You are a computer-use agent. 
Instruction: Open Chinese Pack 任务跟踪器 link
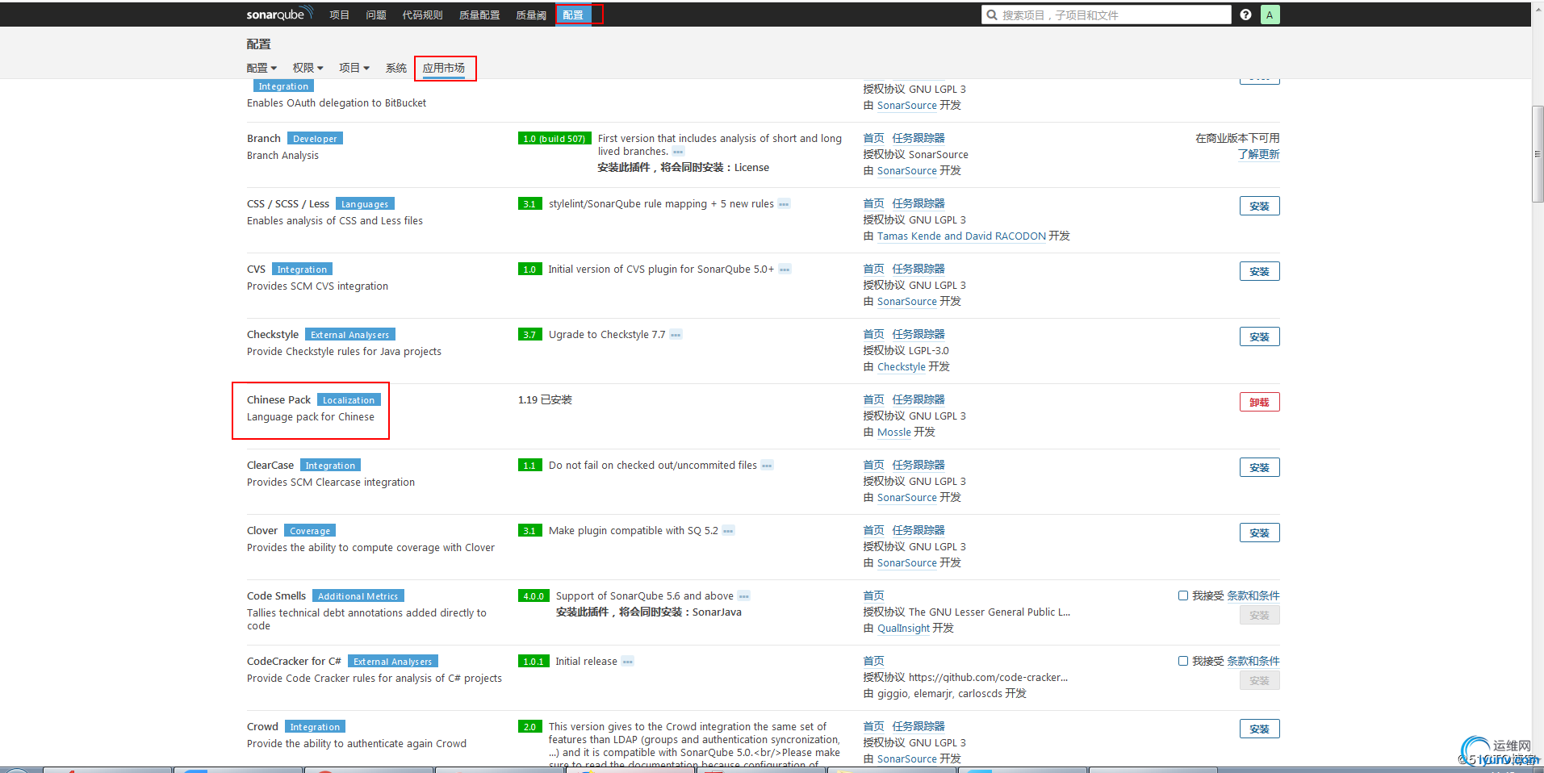click(x=918, y=399)
